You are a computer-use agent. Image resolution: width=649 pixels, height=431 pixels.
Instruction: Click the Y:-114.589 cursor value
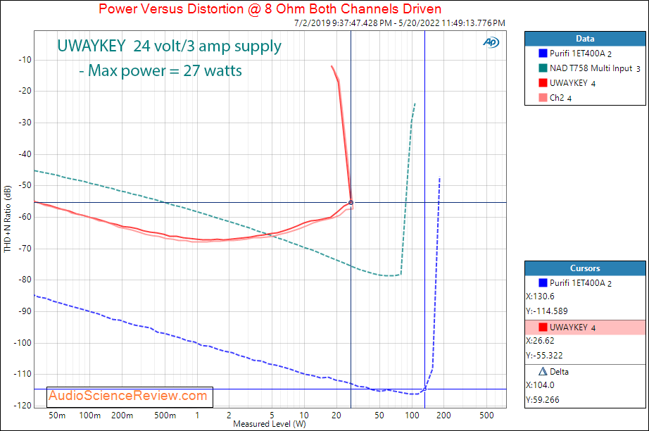coord(547,311)
